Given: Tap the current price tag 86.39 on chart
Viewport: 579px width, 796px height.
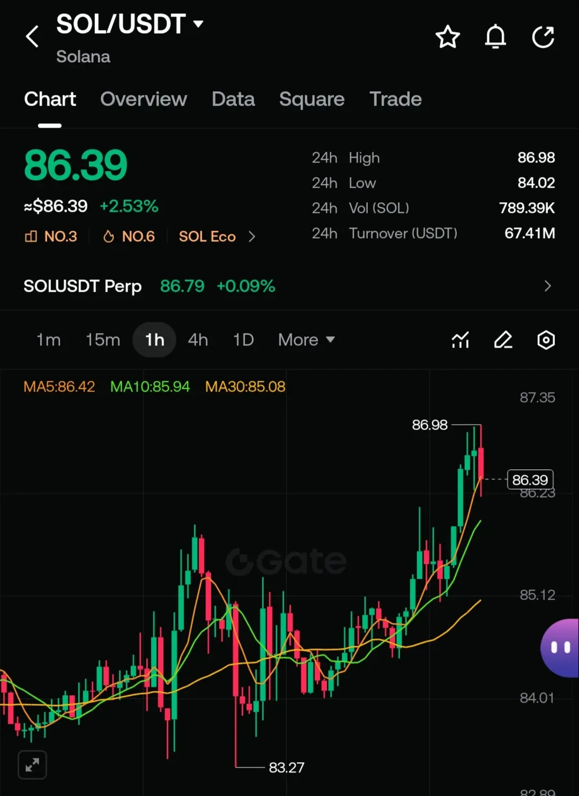Looking at the screenshot, I should (530, 480).
